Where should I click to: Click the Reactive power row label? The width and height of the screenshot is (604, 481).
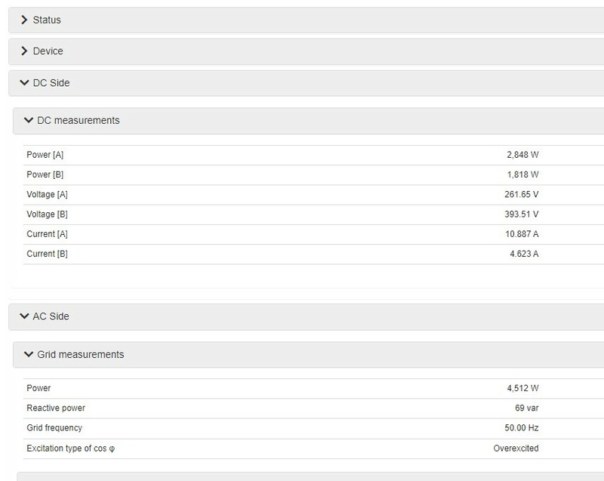point(56,408)
